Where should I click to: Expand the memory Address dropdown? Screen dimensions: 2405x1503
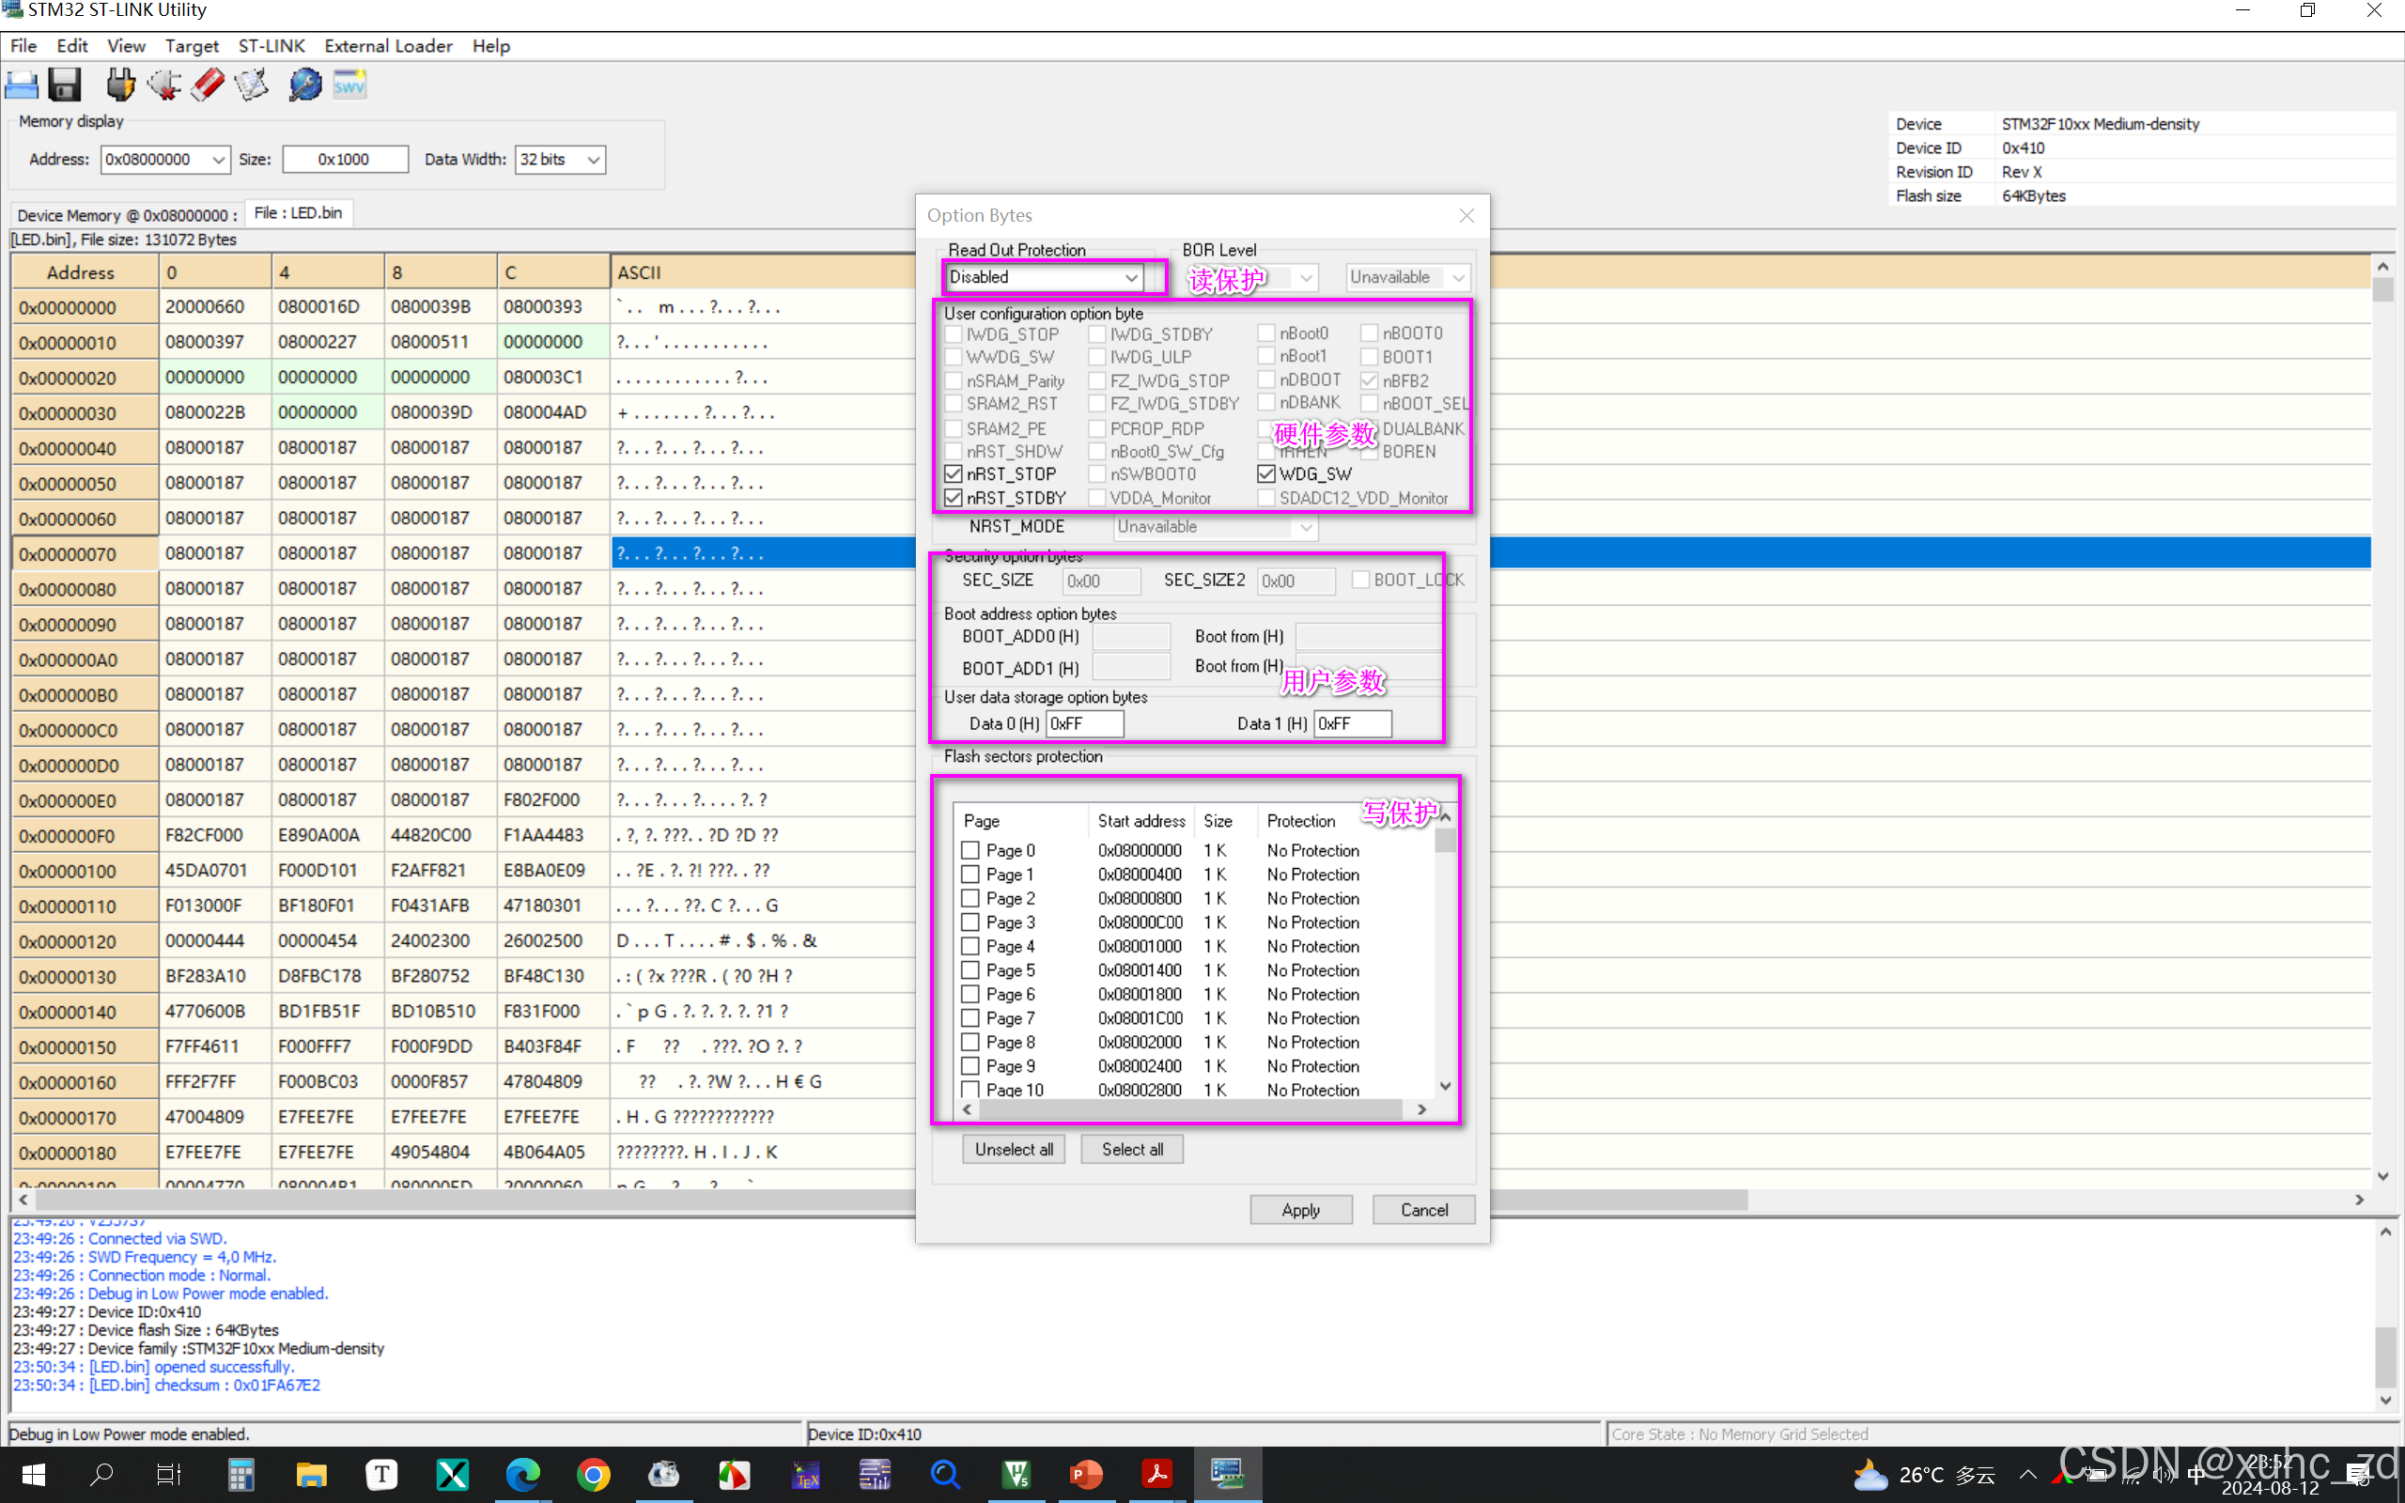(x=219, y=159)
